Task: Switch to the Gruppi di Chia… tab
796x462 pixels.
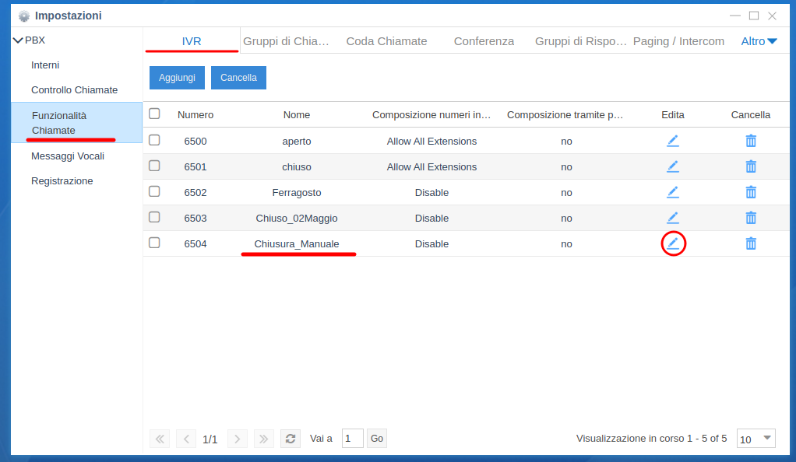Action: point(286,41)
